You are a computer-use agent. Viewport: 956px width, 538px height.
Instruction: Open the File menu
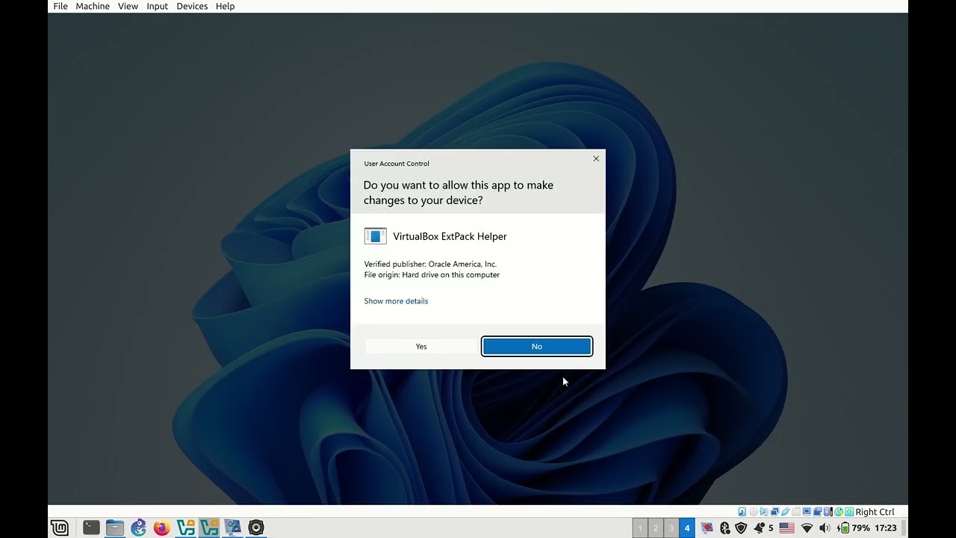pos(60,6)
